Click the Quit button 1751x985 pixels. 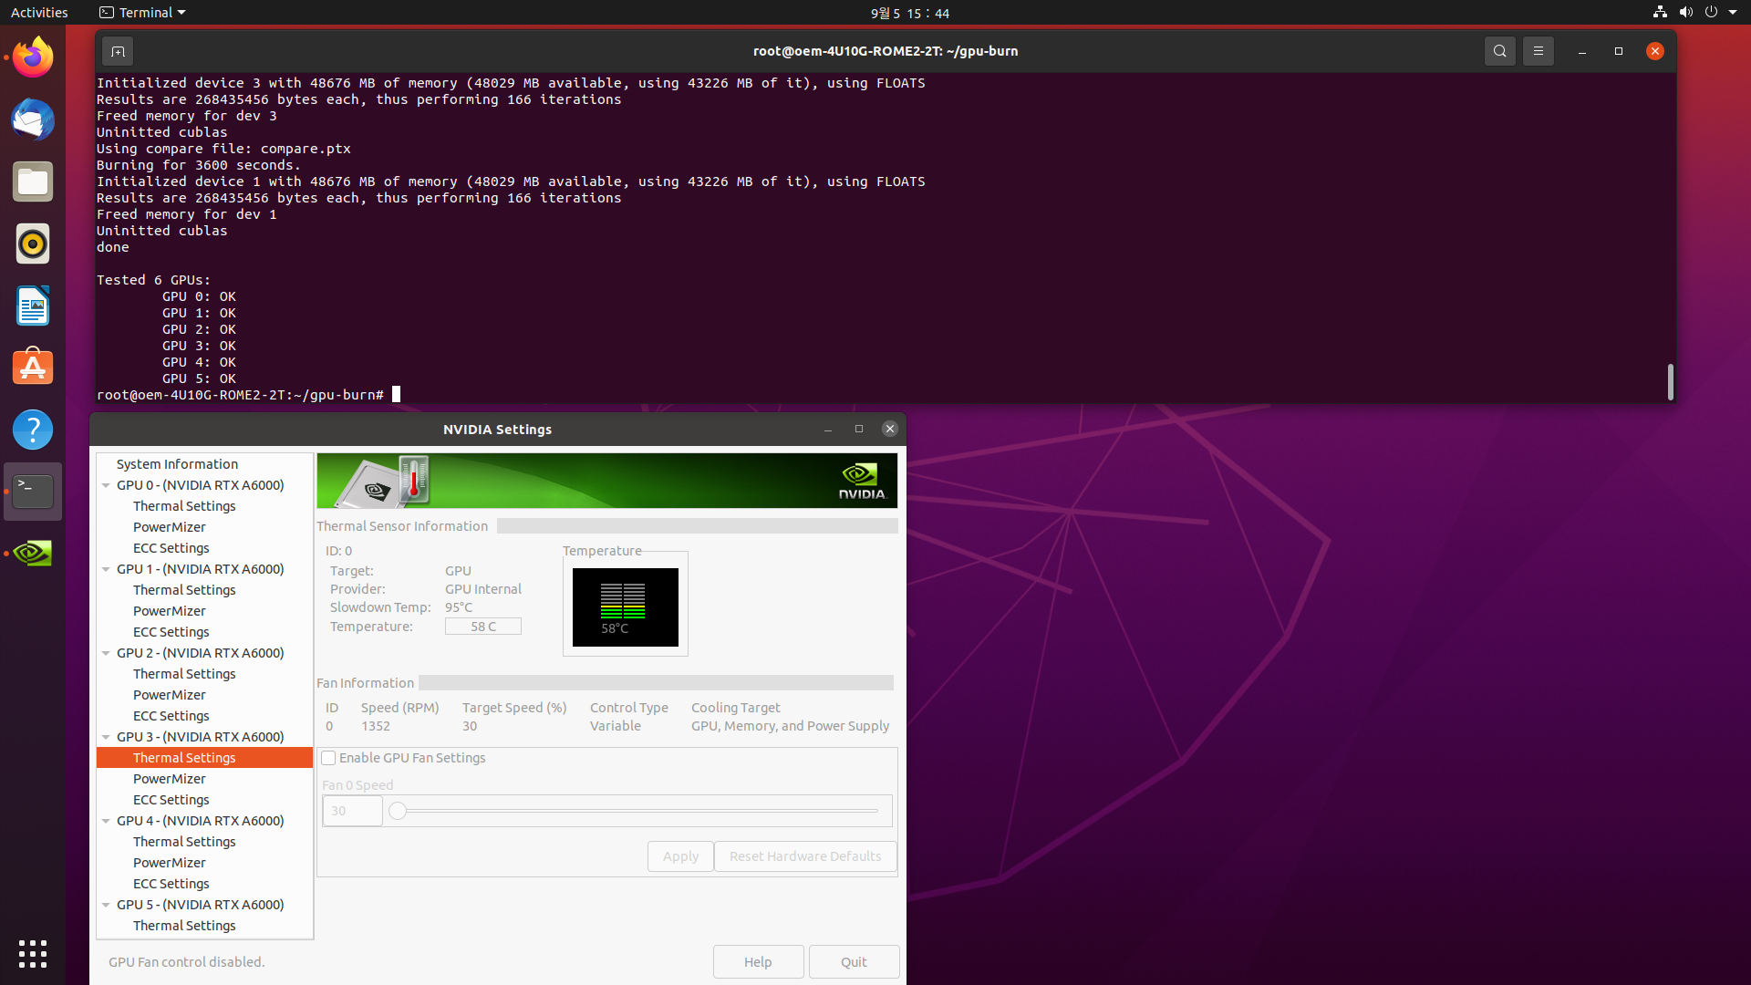pos(854,962)
